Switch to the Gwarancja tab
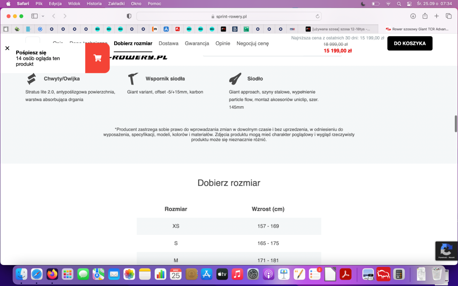This screenshot has width=458, height=286. pyautogui.click(x=197, y=43)
